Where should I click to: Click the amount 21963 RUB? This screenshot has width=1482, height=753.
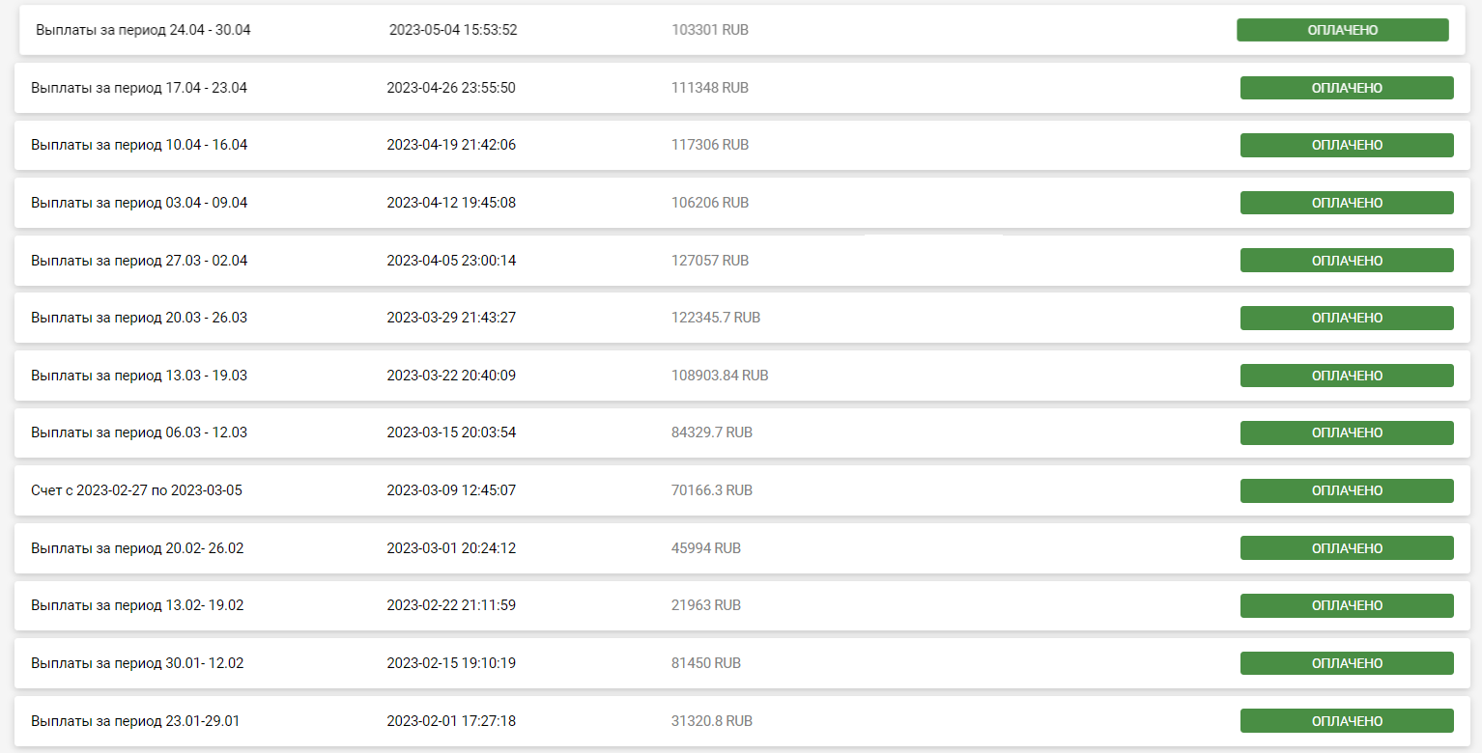[x=706, y=605]
